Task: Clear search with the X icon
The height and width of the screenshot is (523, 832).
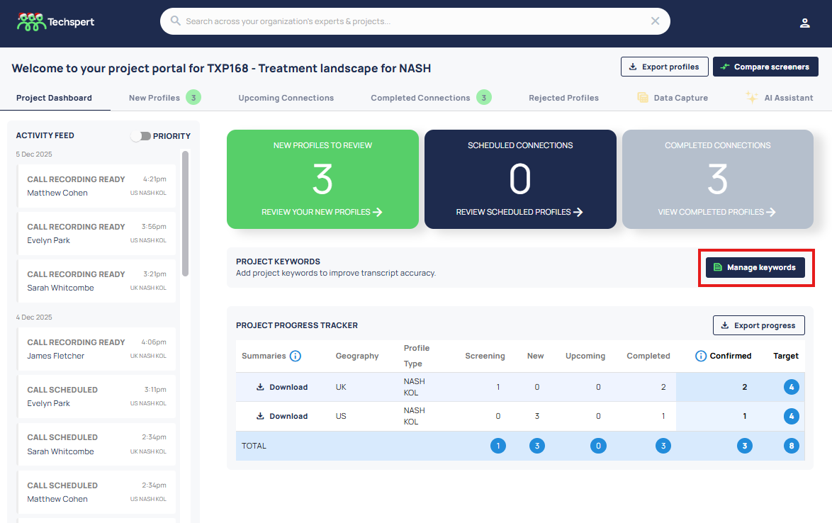Action: coord(655,21)
